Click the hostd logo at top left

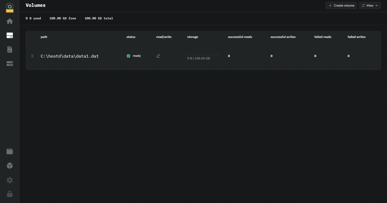(10, 6)
